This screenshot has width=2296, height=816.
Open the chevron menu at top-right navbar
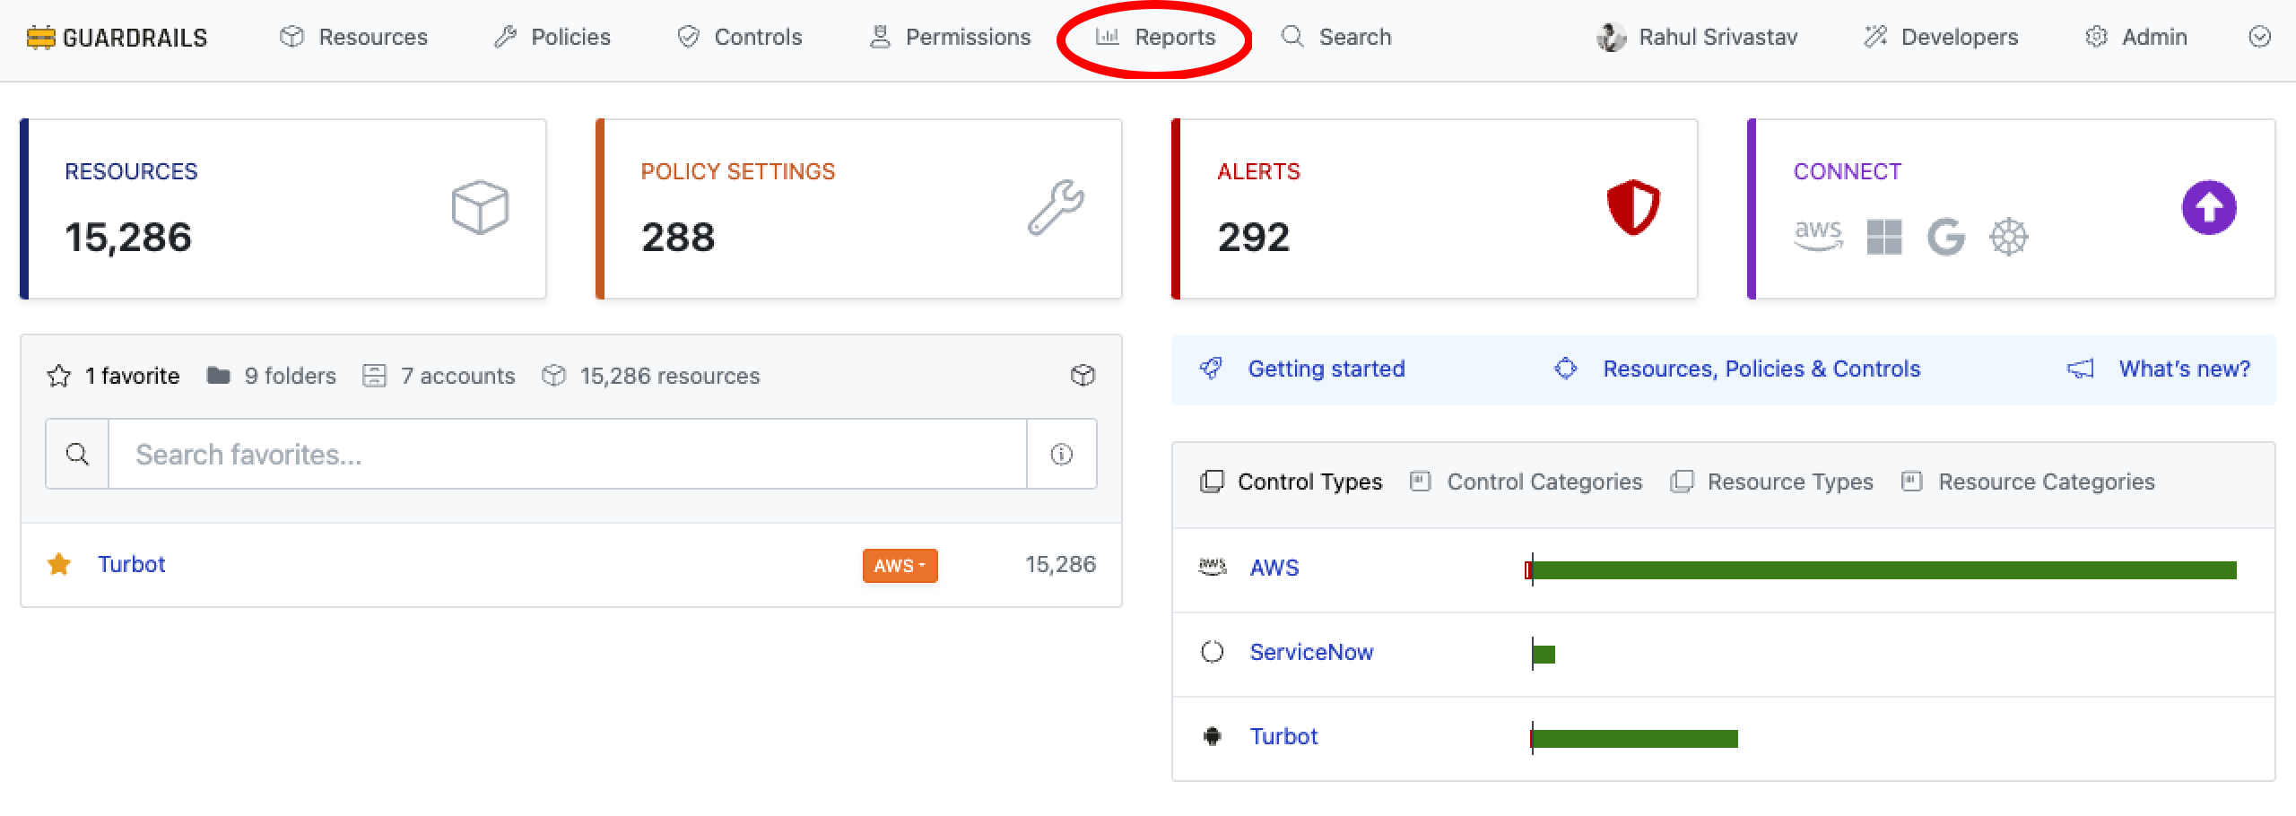(x=2261, y=37)
